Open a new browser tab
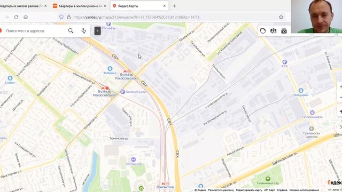The width and height of the screenshot is (342, 192). [x=174, y=6]
